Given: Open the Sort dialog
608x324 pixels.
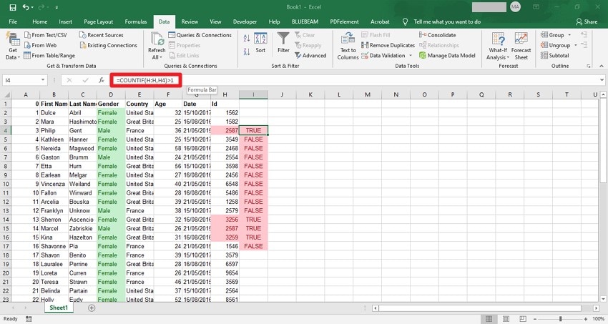Looking at the screenshot, I should [x=260, y=43].
